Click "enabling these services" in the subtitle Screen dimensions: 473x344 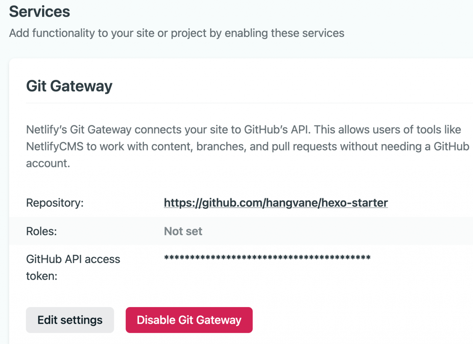point(285,33)
